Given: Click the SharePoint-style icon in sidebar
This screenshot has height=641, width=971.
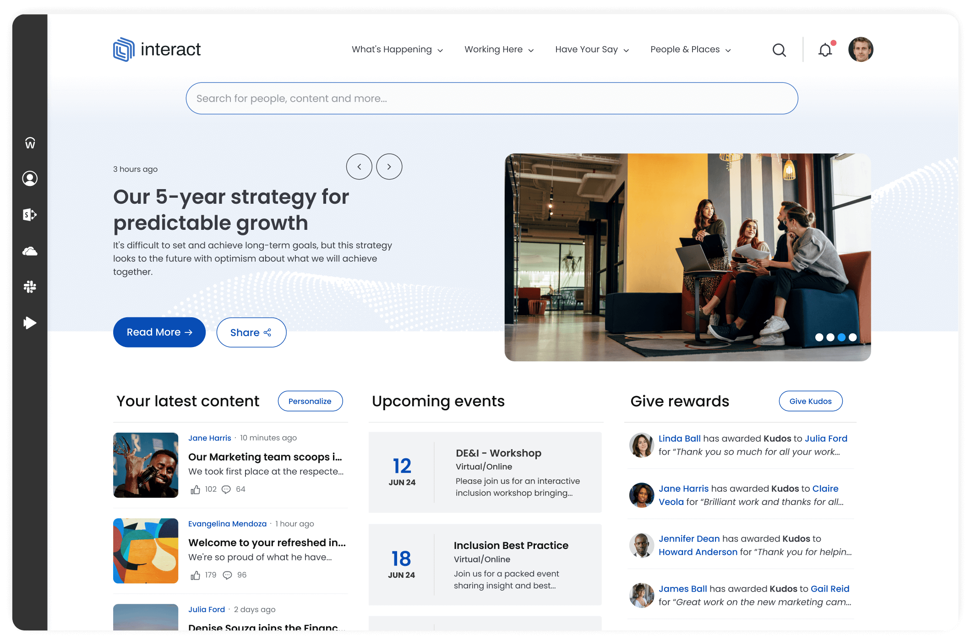Looking at the screenshot, I should pos(30,215).
